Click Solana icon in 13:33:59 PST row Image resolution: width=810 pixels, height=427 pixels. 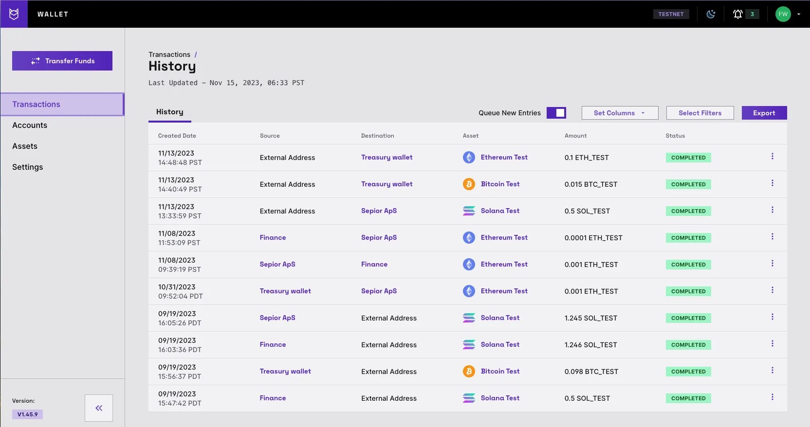coord(469,211)
